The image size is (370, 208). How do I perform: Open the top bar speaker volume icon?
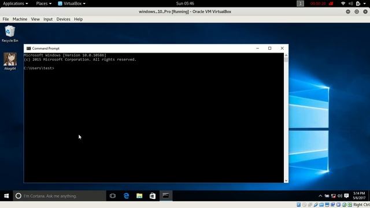[351, 3]
